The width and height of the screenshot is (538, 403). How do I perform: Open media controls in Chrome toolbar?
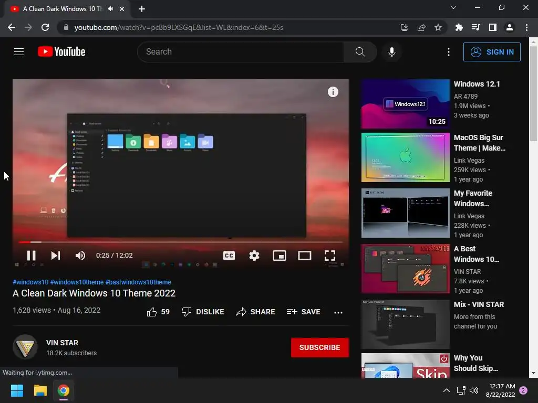(x=475, y=27)
